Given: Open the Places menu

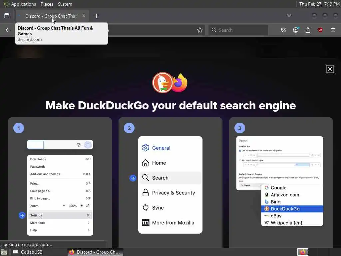Looking at the screenshot, I should [x=47, y=4].
